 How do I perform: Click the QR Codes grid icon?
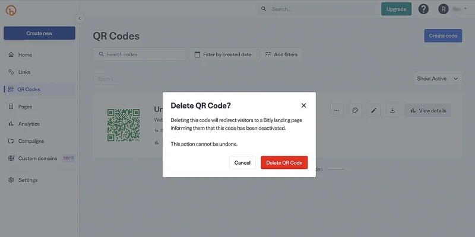point(11,89)
